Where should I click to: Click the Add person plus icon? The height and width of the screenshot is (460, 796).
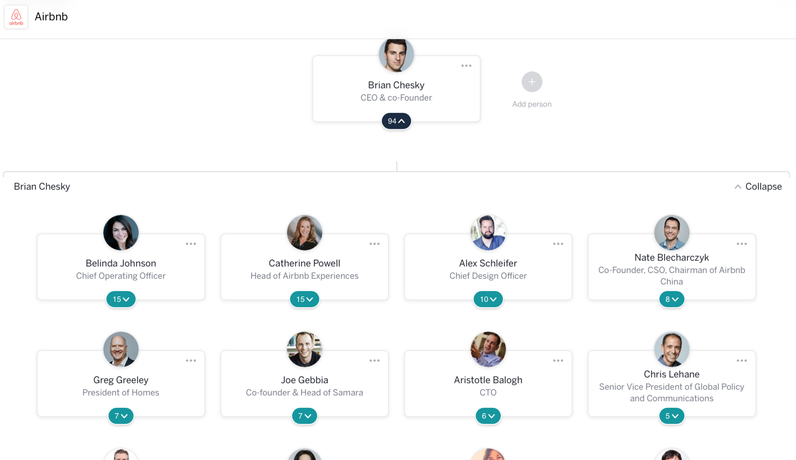[x=531, y=82]
